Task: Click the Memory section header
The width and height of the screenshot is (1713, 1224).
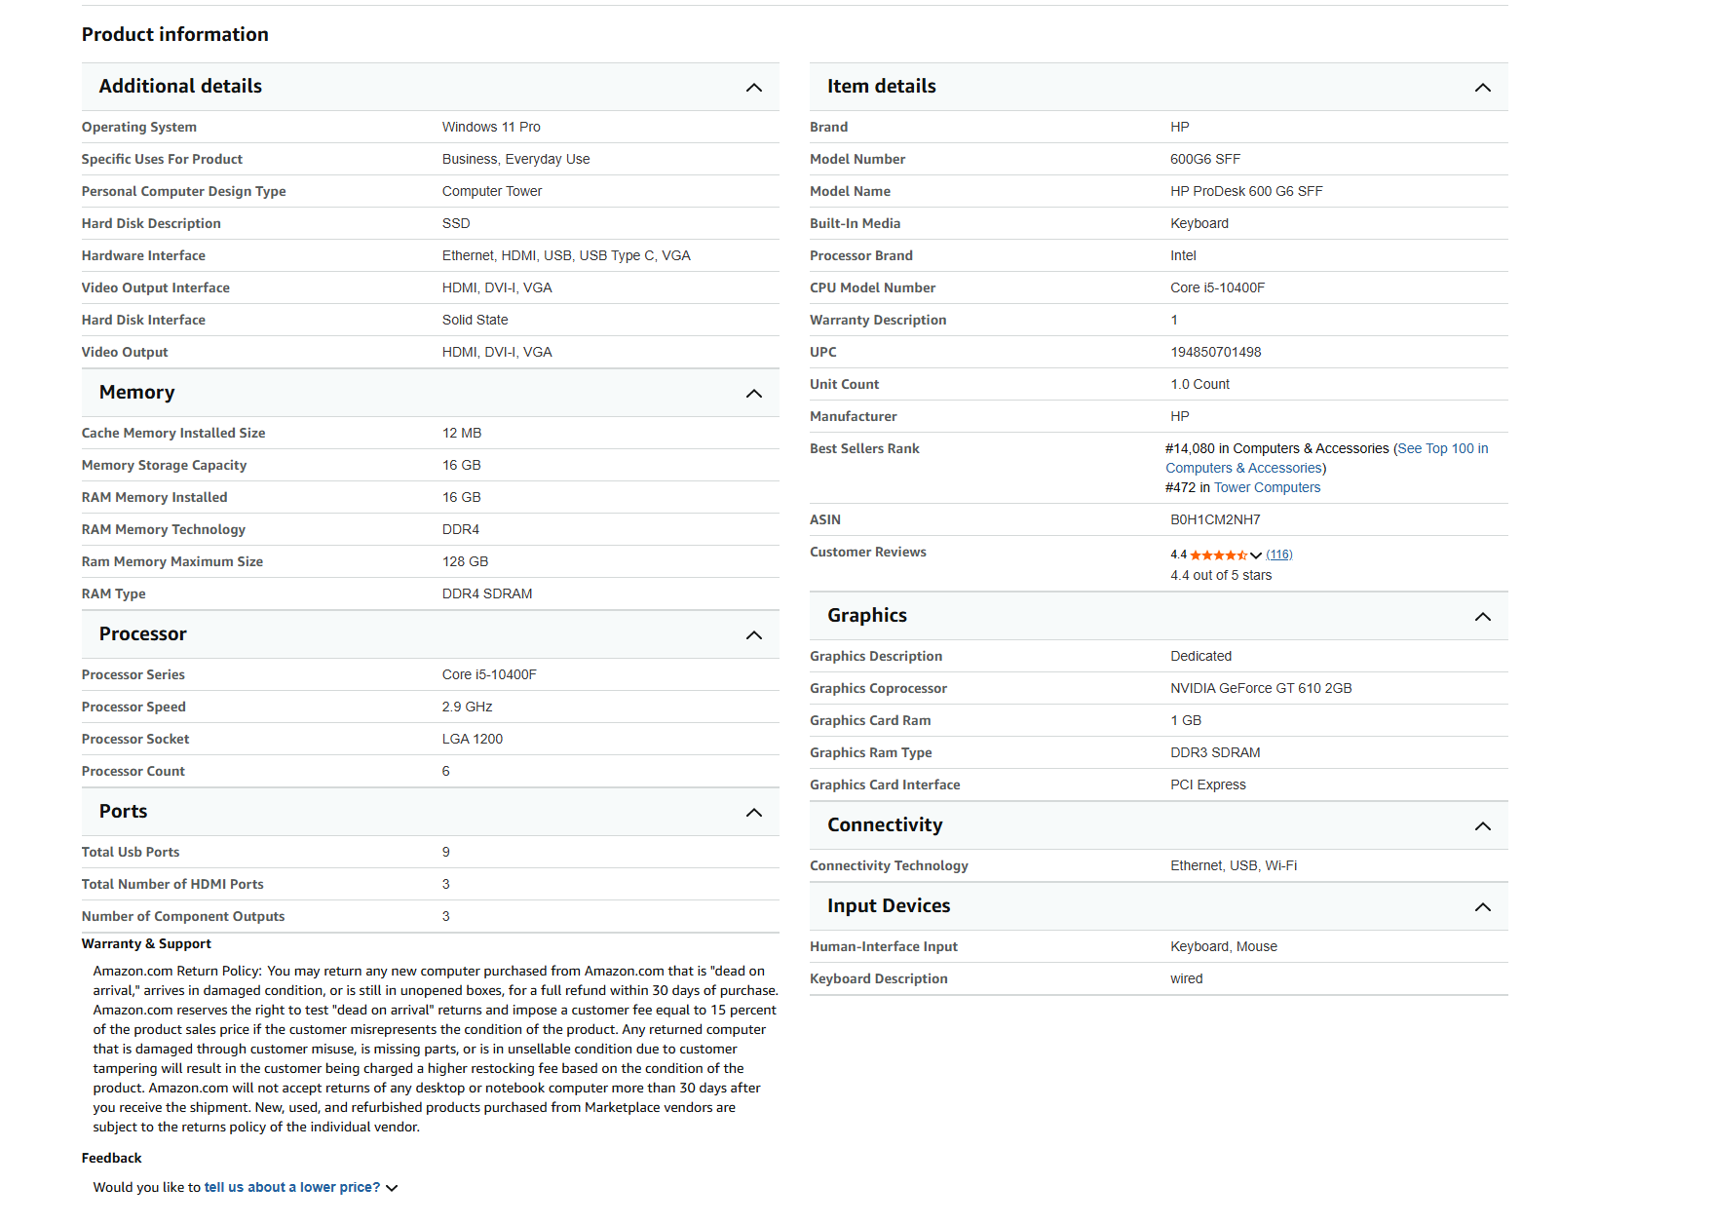Action: 430,393
